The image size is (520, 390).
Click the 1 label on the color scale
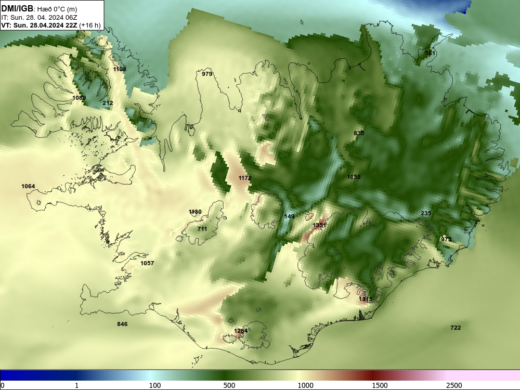pyautogui.click(x=77, y=385)
